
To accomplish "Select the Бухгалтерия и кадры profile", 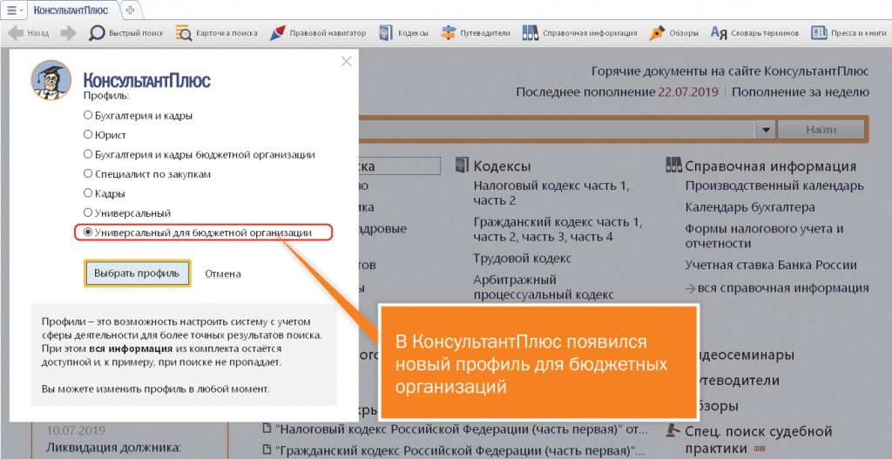I will pyautogui.click(x=87, y=115).
